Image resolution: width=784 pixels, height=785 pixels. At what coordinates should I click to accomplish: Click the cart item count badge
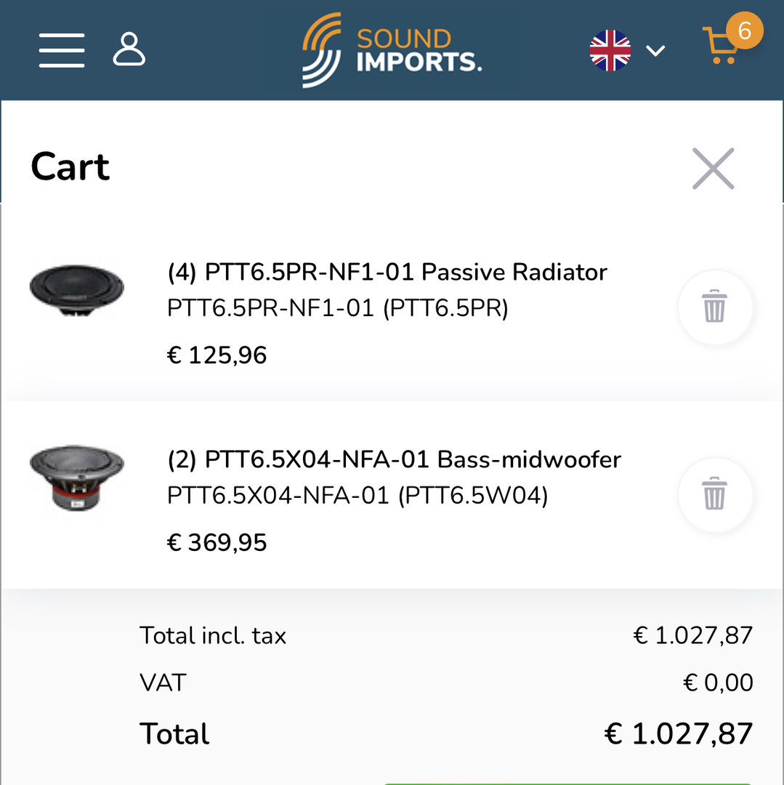coord(744,31)
